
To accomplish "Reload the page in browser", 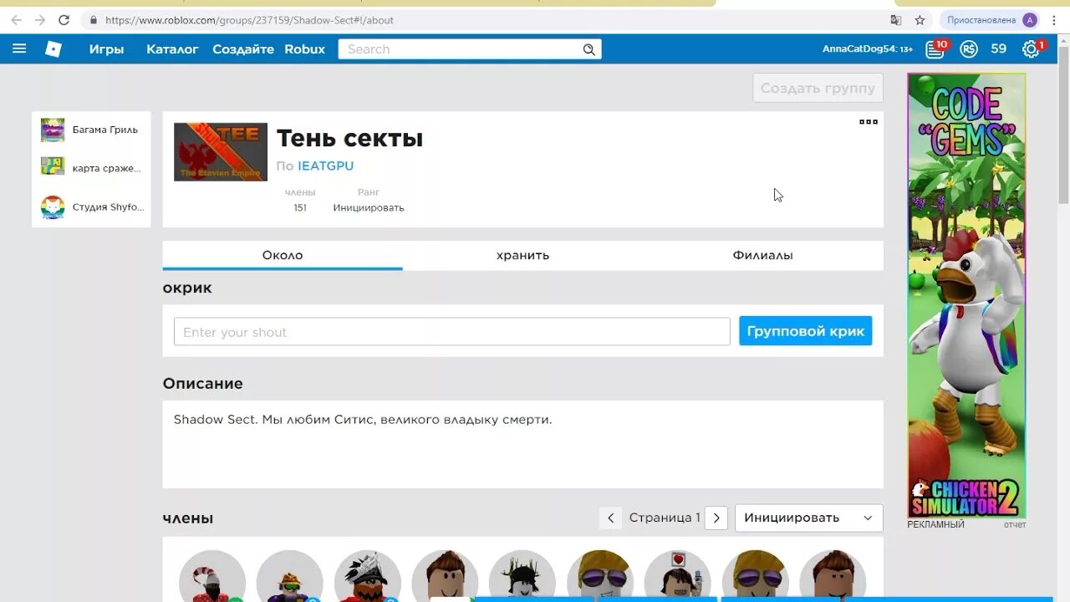I will [64, 19].
